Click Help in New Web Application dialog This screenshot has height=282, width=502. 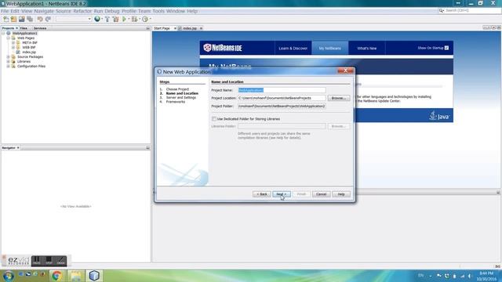tap(341, 194)
